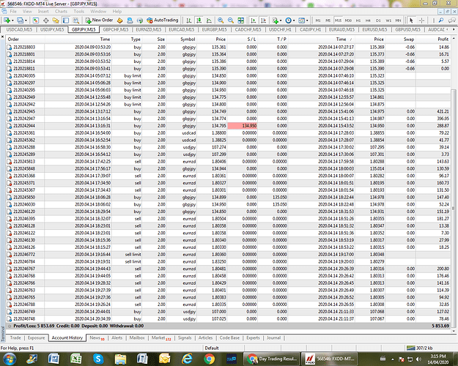Viewport: 458px width, 366px height.
Task: Click the blue user account toolbar icon
Action: tap(130, 20)
